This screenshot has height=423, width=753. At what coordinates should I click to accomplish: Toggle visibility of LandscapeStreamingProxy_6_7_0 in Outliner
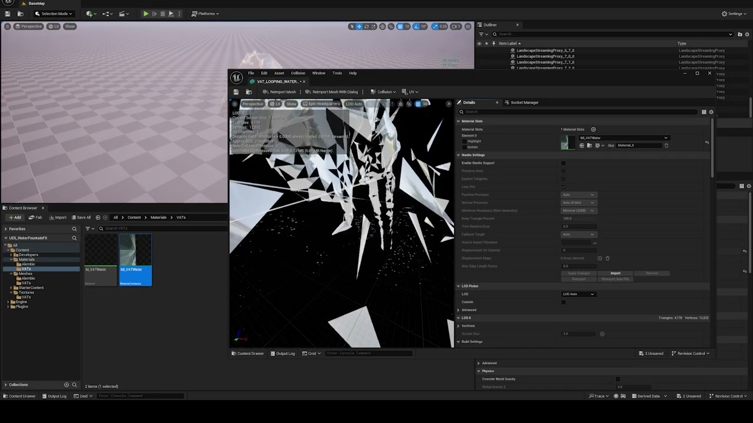[x=479, y=51]
